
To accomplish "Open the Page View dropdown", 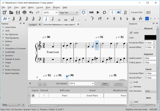I will coord(69,13).
